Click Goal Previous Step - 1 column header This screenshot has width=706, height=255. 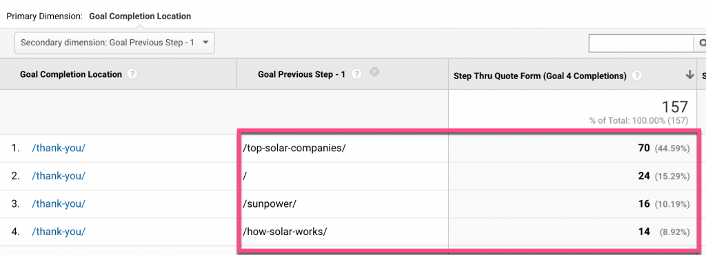[302, 74]
